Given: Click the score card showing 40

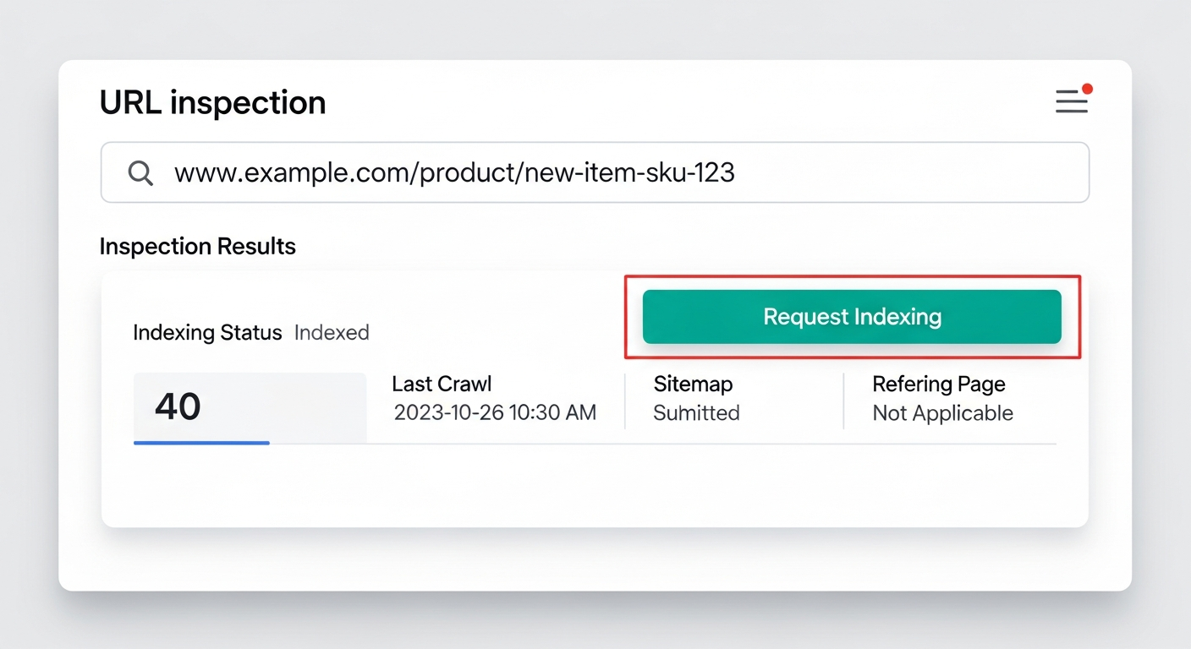Looking at the screenshot, I should point(250,406).
